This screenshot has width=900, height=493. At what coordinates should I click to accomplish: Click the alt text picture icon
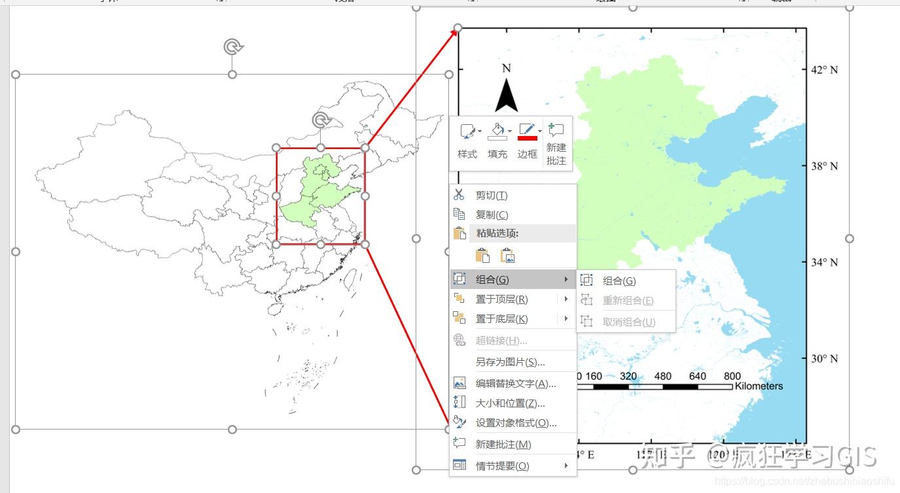pos(459,383)
